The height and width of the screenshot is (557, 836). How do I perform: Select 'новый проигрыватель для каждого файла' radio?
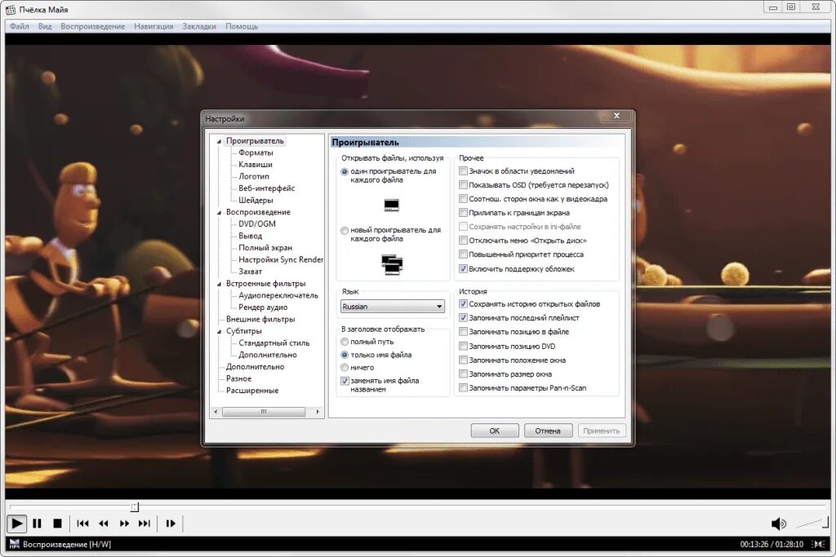[x=345, y=231]
